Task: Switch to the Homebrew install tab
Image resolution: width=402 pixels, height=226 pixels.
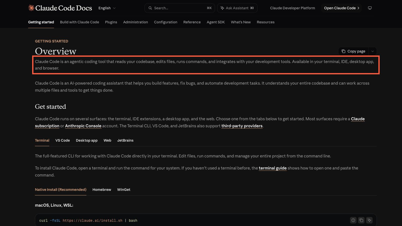Action: click(102, 190)
